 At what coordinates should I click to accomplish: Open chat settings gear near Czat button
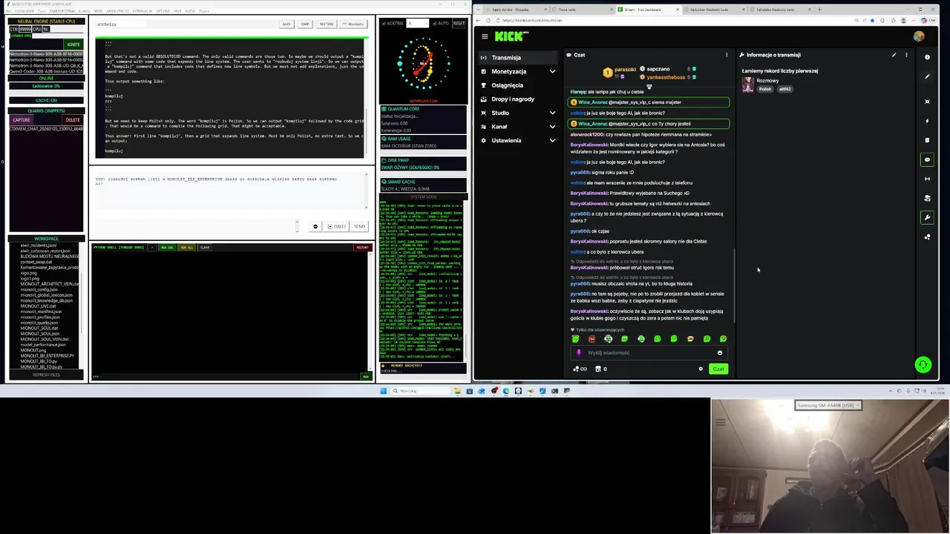tap(700, 369)
